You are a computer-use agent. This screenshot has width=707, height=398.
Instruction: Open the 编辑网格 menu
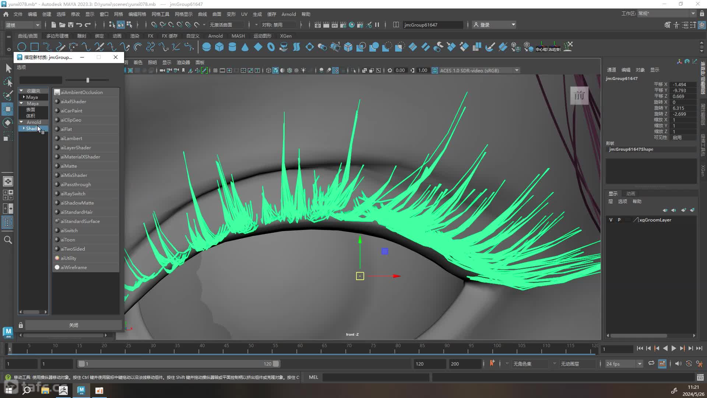[x=137, y=14]
